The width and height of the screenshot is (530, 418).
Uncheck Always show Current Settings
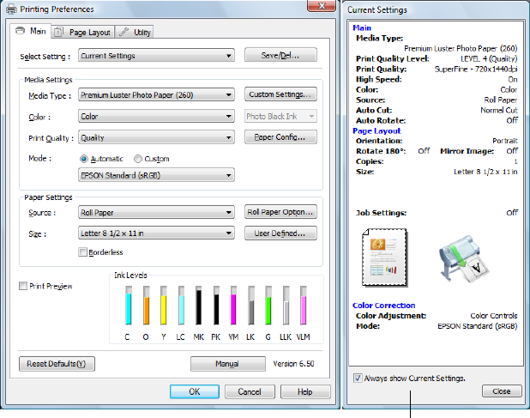coord(358,378)
